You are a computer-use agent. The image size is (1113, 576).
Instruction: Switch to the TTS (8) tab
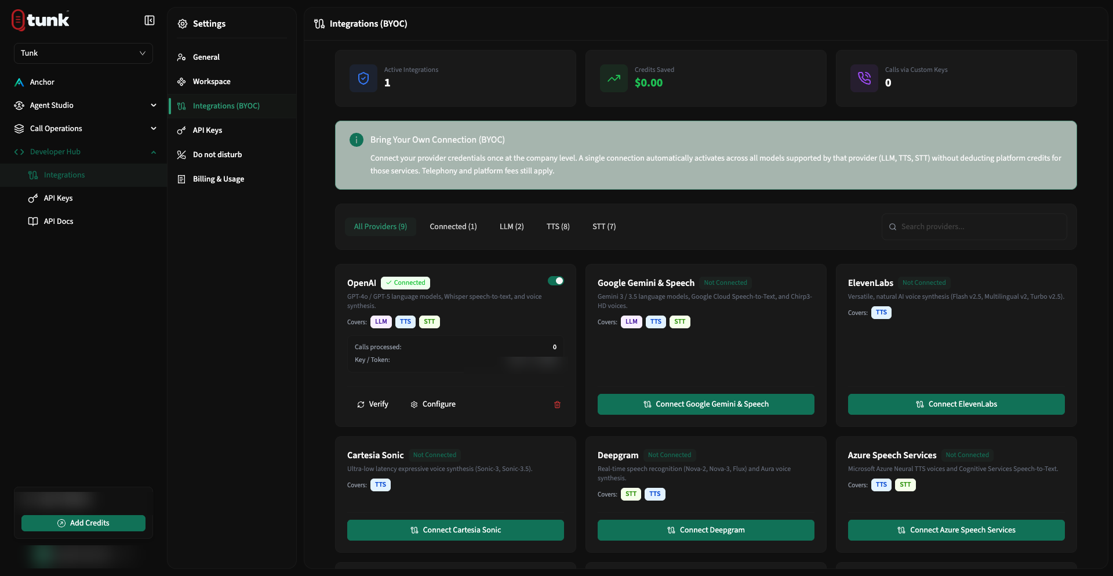coord(558,227)
